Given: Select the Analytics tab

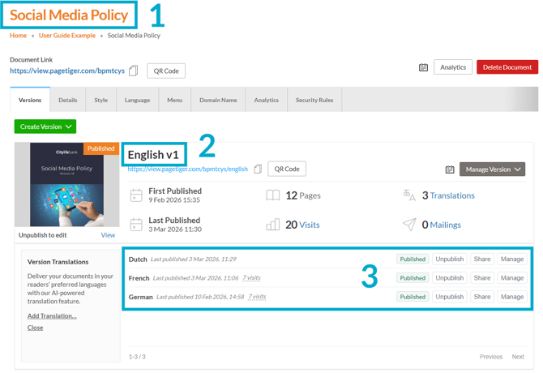Looking at the screenshot, I should [x=267, y=100].
